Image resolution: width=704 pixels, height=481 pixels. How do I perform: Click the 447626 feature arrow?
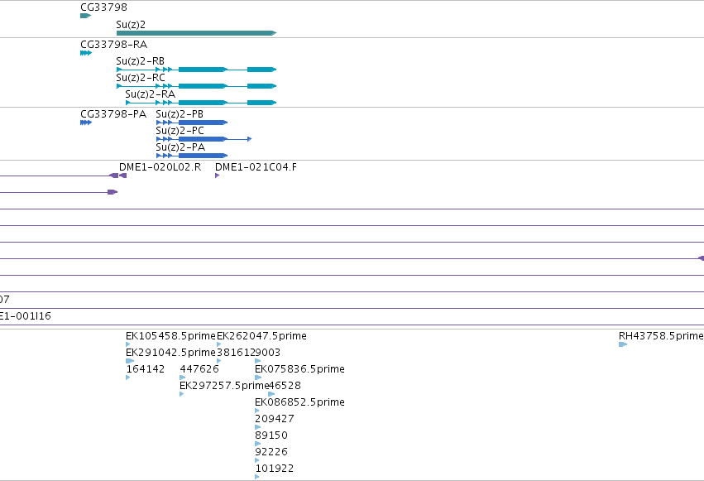click(x=182, y=378)
